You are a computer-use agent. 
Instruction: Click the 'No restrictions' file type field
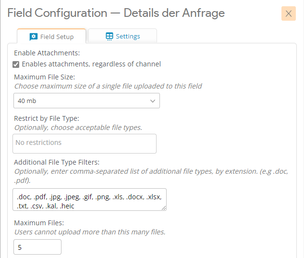[x=84, y=143]
